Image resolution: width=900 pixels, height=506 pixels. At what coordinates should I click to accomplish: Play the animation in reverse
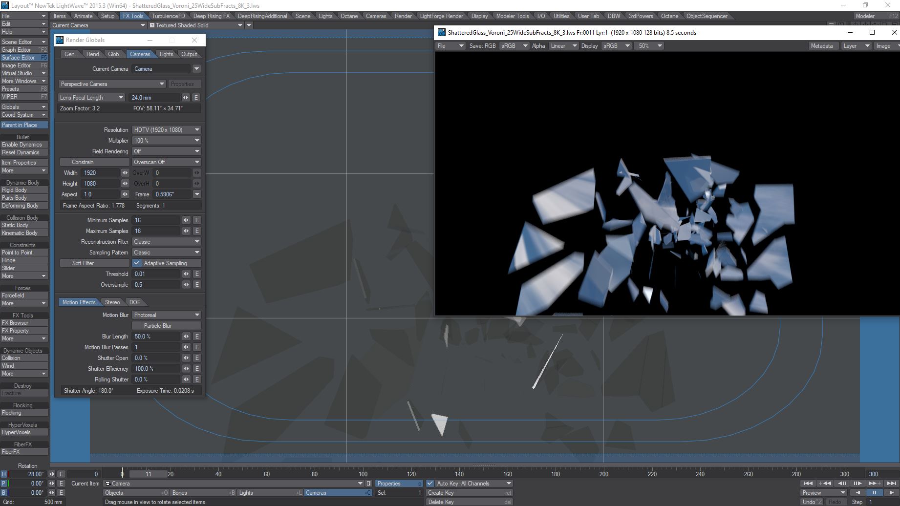(x=858, y=493)
